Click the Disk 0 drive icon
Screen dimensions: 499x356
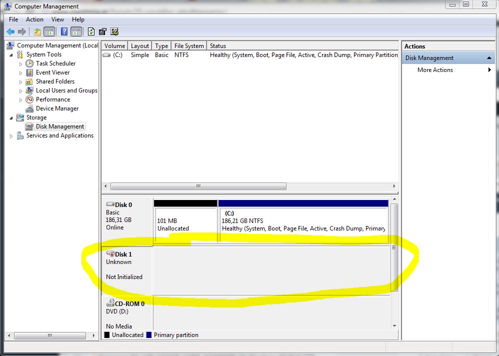(x=110, y=204)
